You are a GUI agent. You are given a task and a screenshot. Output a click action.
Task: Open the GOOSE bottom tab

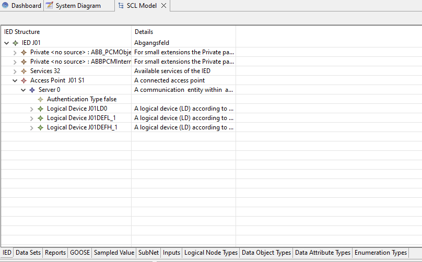click(x=80, y=253)
